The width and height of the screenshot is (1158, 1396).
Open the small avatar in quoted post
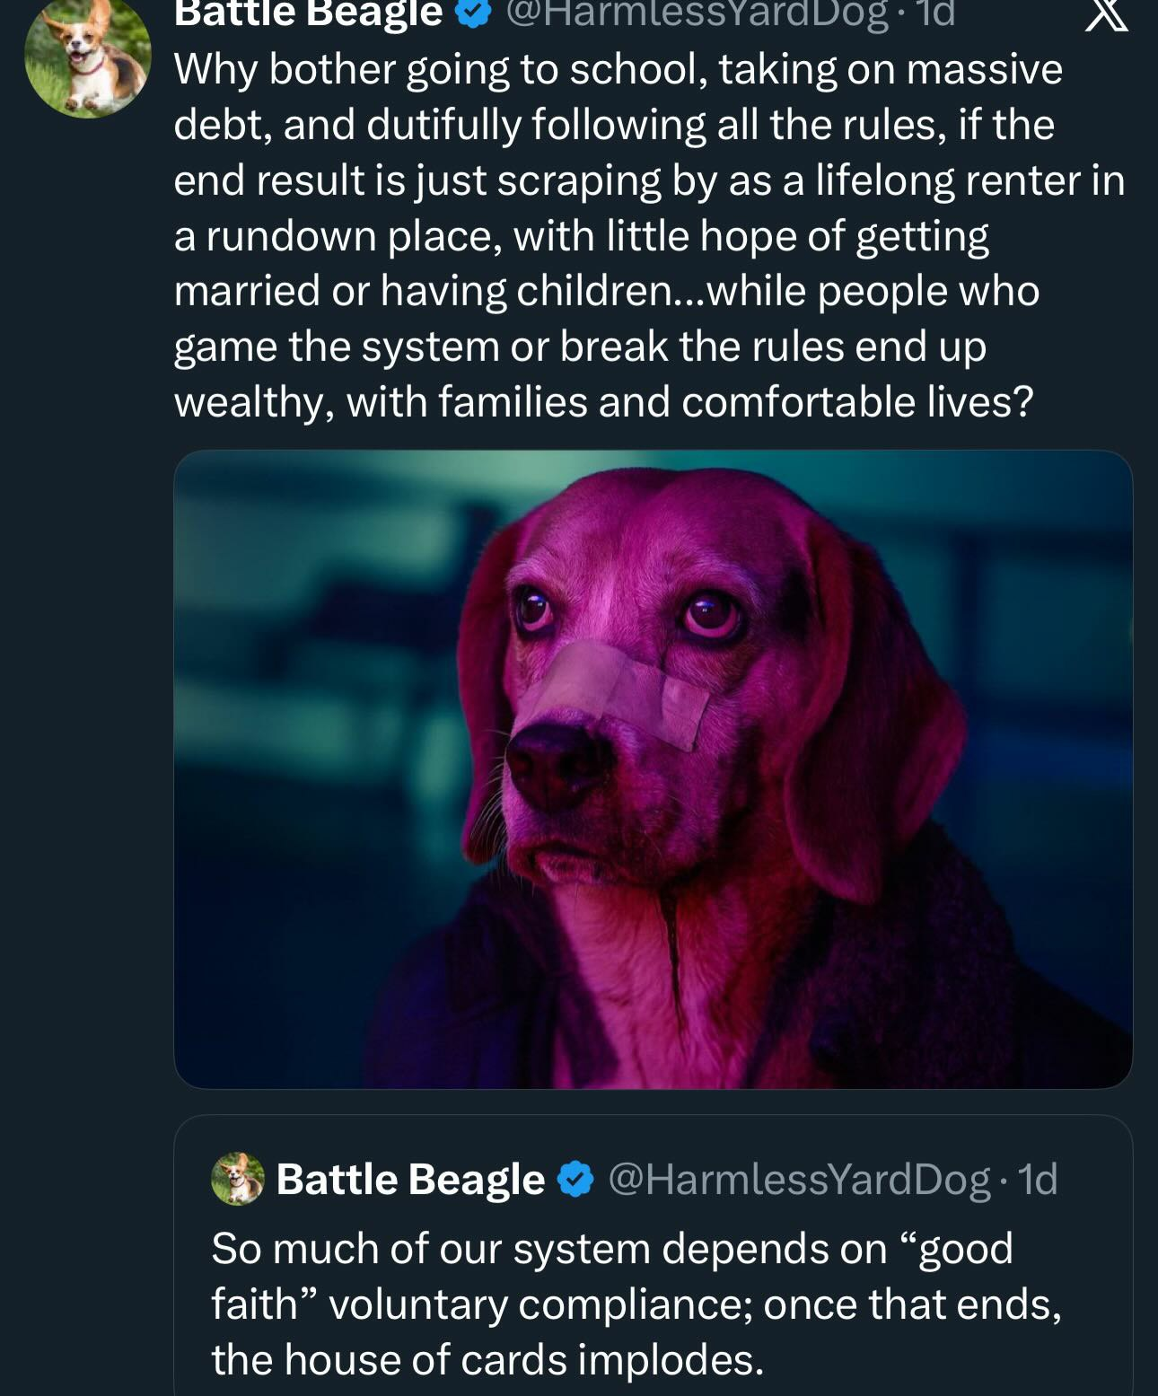click(x=237, y=1179)
